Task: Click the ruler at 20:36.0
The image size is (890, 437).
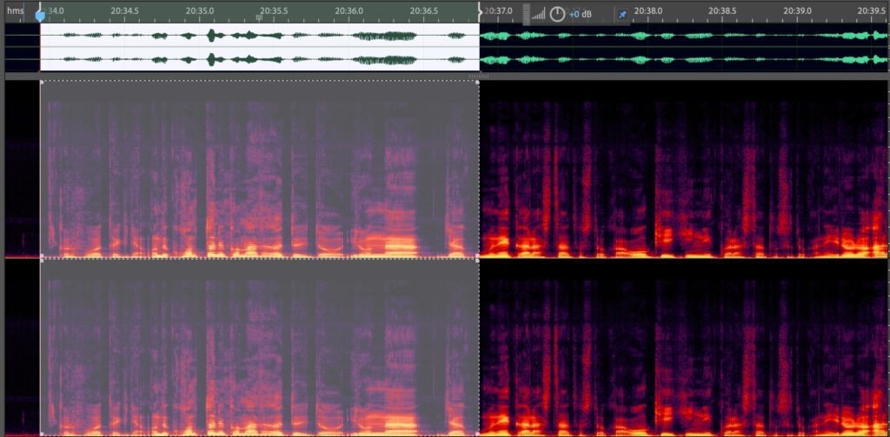Action: coord(349,10)
